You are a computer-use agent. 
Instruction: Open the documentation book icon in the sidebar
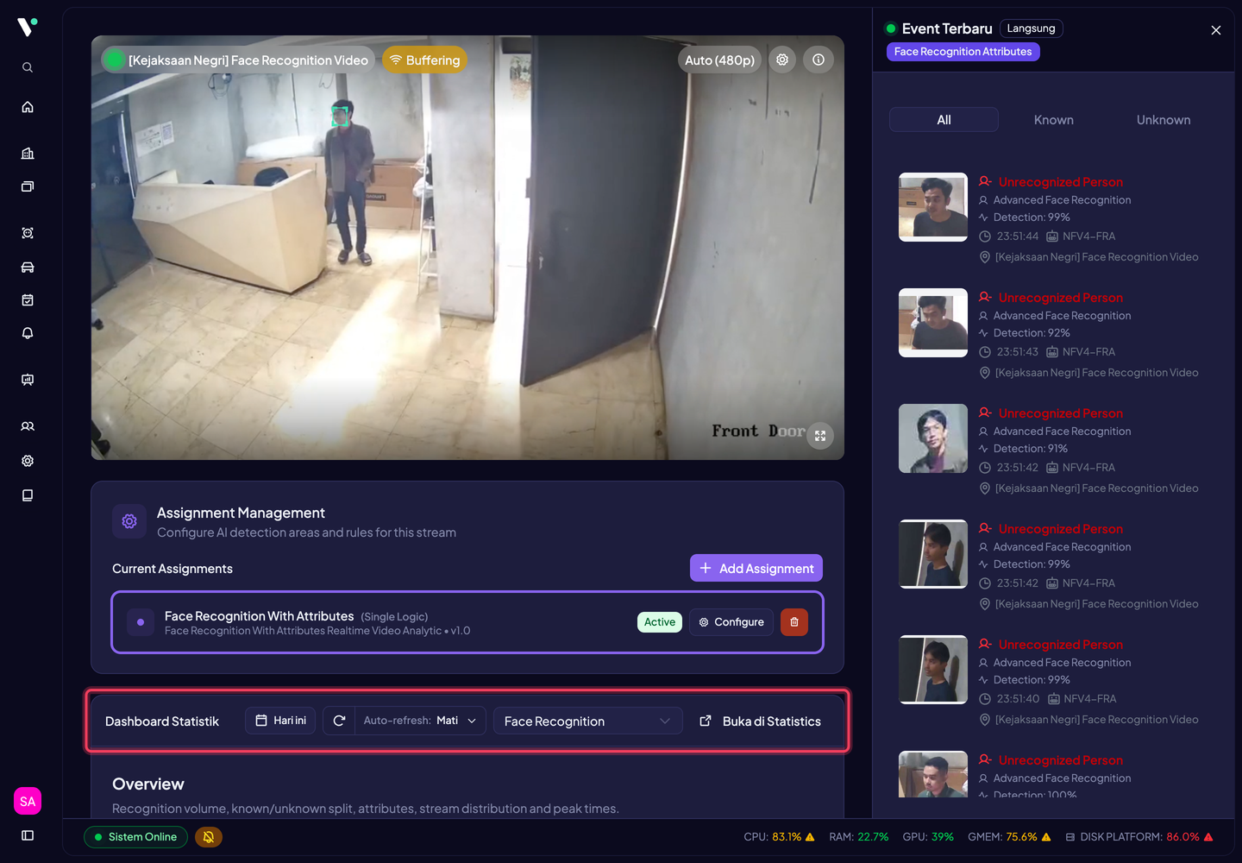28,495
